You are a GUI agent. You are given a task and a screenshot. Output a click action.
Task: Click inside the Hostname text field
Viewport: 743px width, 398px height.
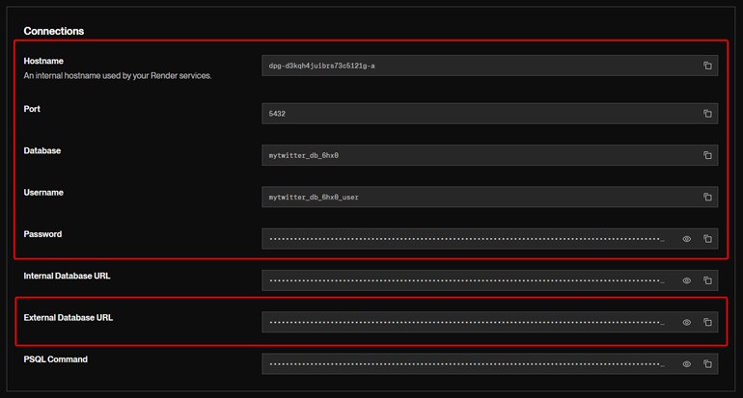473,66
